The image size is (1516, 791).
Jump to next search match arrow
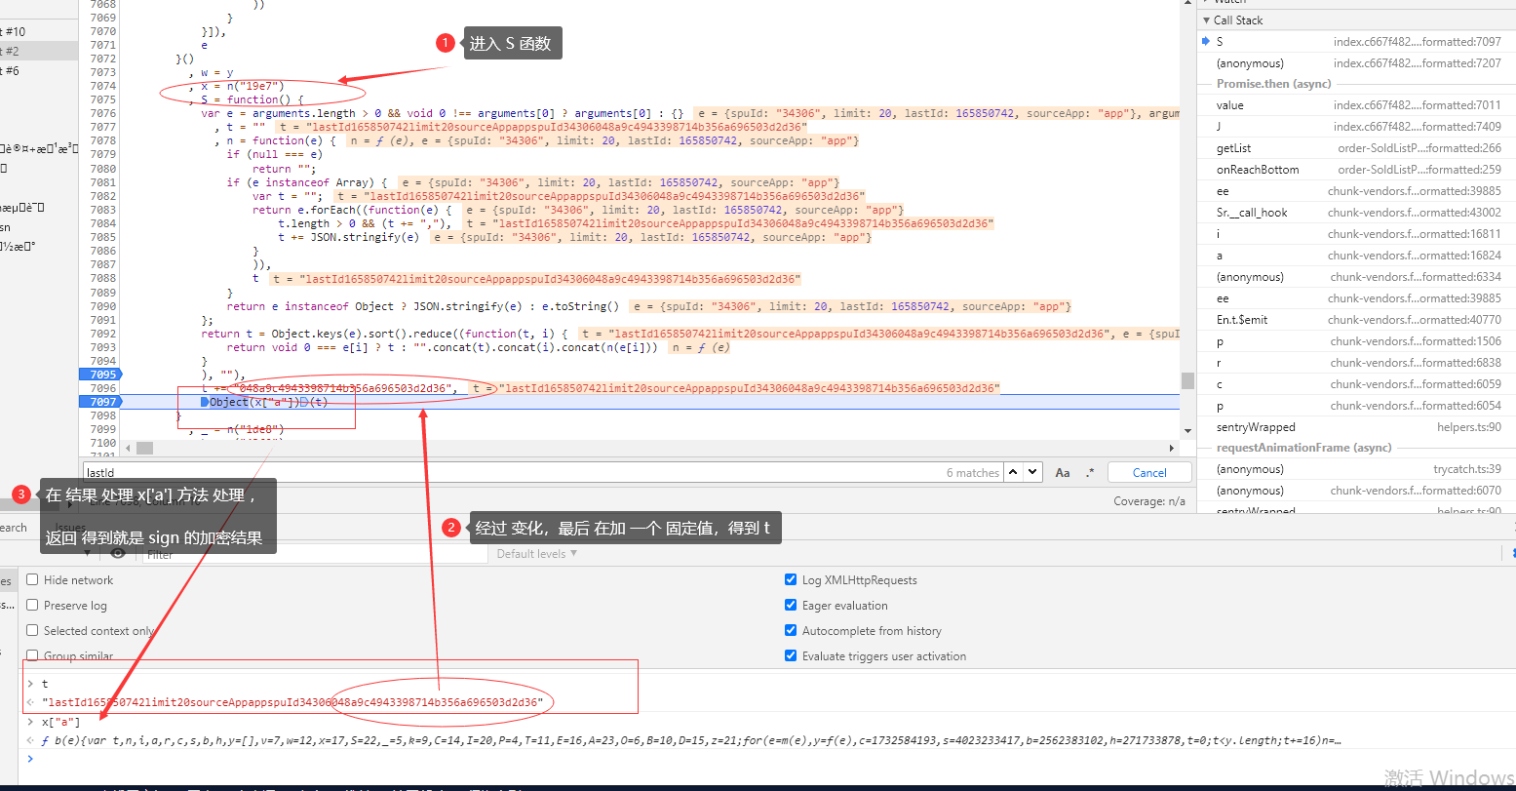1034,472
